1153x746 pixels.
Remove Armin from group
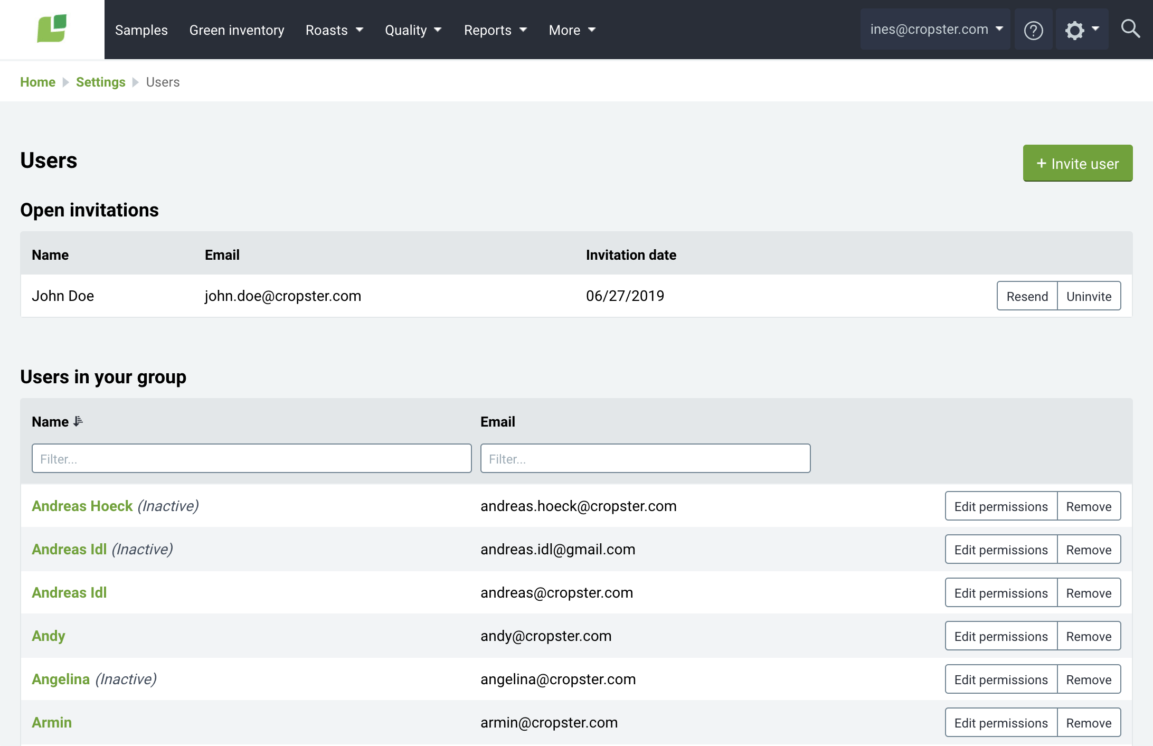(x=1089, y=723)
